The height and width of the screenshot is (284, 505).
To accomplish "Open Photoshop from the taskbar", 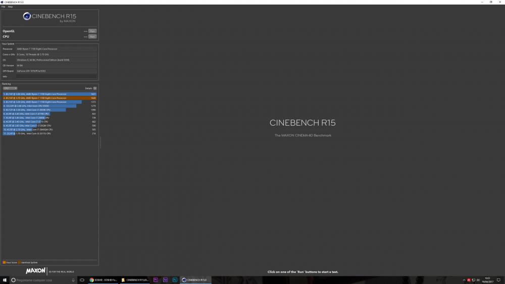I will coord(174,280).
